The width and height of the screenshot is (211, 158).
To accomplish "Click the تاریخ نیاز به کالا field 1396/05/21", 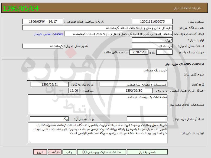I will pos(50,85).
